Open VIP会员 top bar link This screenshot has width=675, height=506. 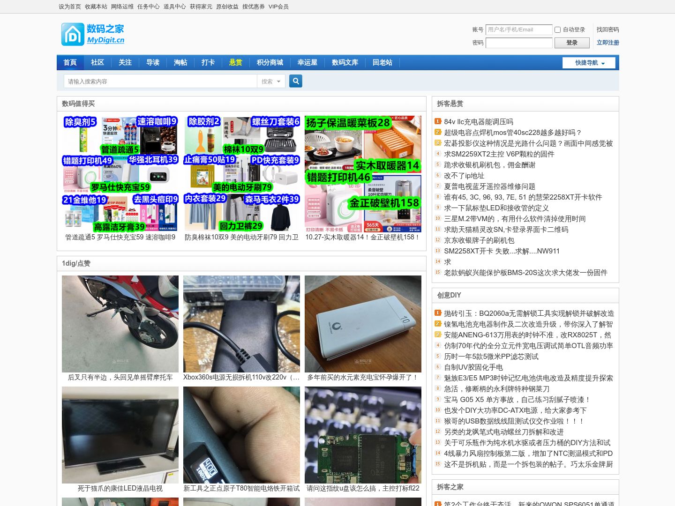278,7
